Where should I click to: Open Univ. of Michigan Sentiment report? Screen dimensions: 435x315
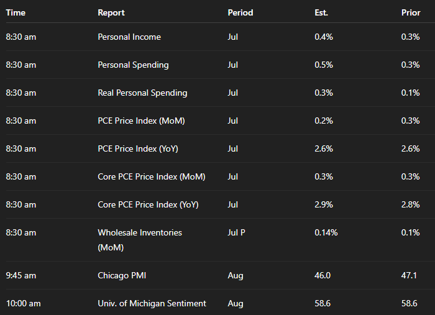(x=152, y=304)
